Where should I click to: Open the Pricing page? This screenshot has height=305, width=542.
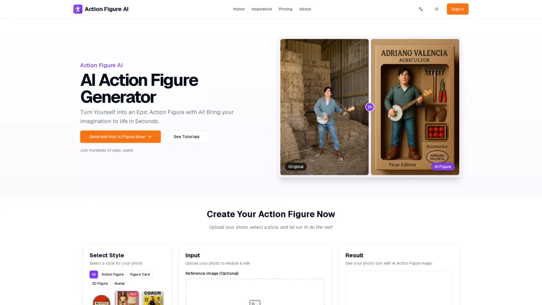(x=285, y=9)
